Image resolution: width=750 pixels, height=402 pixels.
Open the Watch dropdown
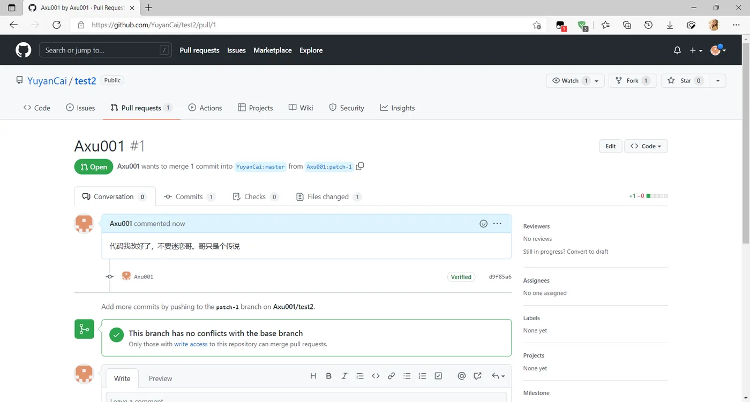click(x=575, y=81)
